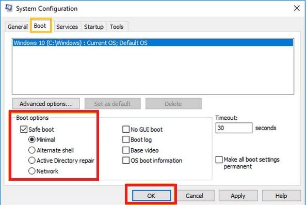Click the Timeout seconds input field
The height and width of the screenshot is (205, 306).
click(234, 128)
